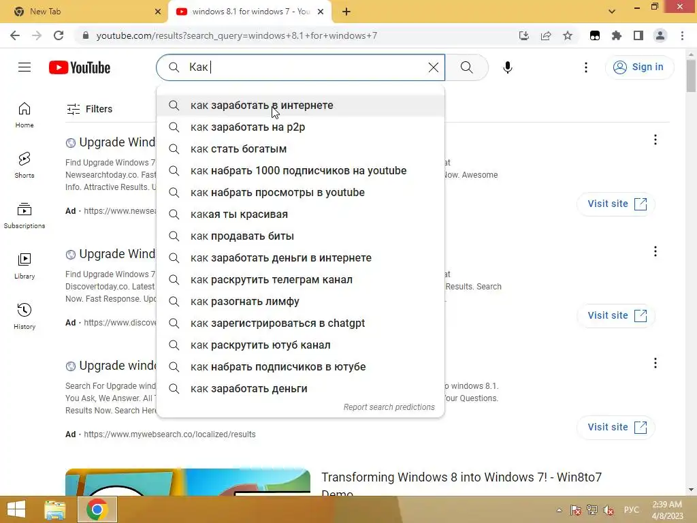Select suggestion 'как стать богатым'
Image resolution: width=697 pixels, height=523 pixels.
[x=300, y=149]
